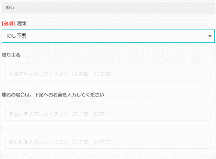Select the last name input at bottom

(x=108, y=141)
